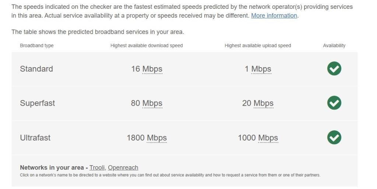Click the Networks in your area heading
Screen dimensions: 377x189
(x=52, y=167)
